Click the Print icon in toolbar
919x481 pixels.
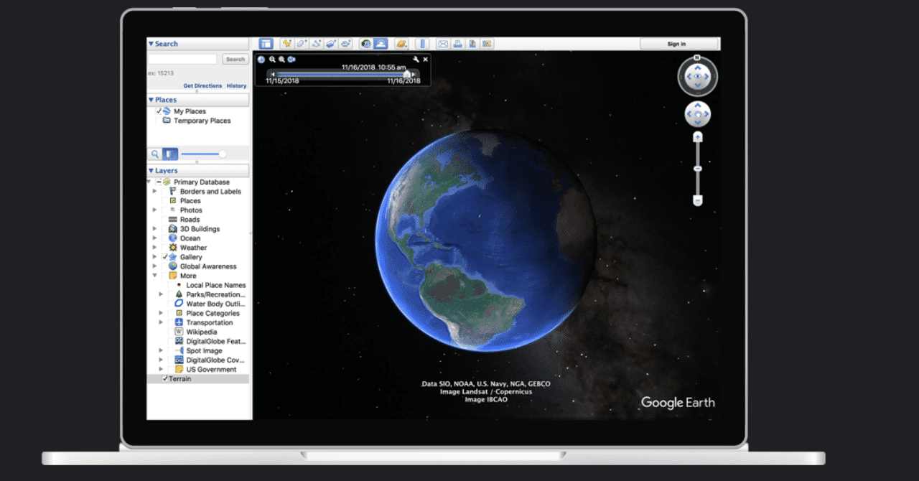coord(458,44)
